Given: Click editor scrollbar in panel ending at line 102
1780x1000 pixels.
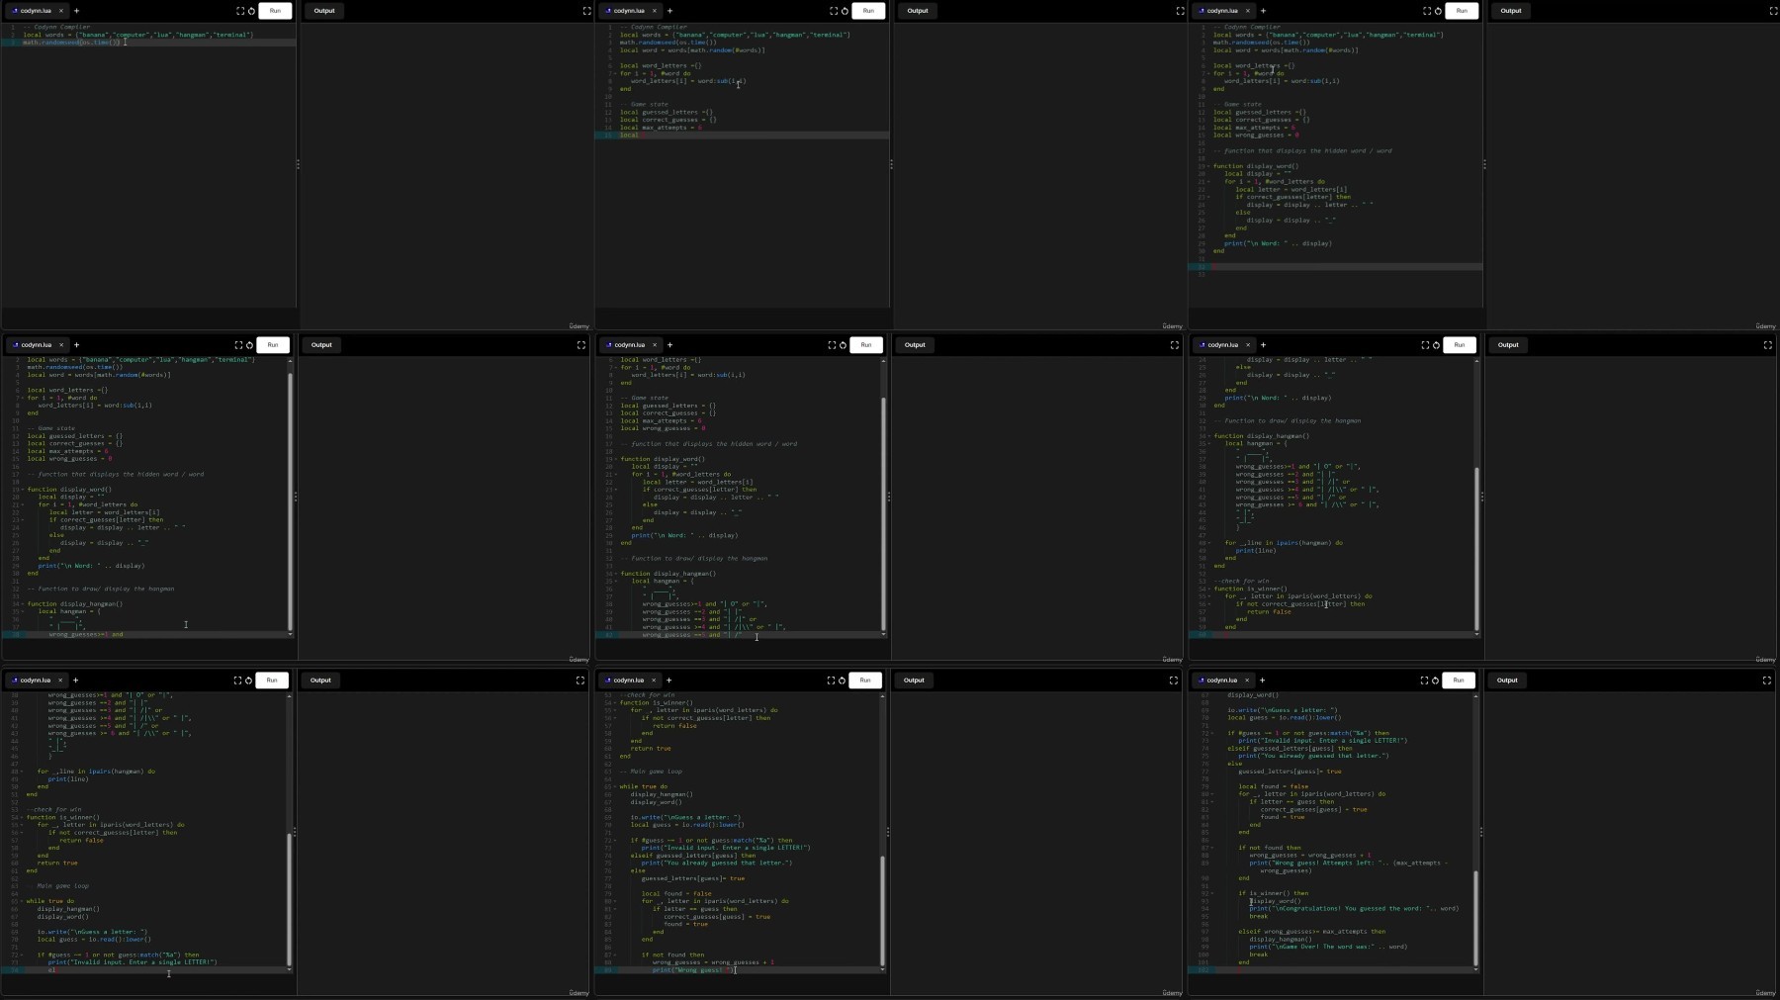Looking at the screenshot, I should click(x=1475, y=917).
